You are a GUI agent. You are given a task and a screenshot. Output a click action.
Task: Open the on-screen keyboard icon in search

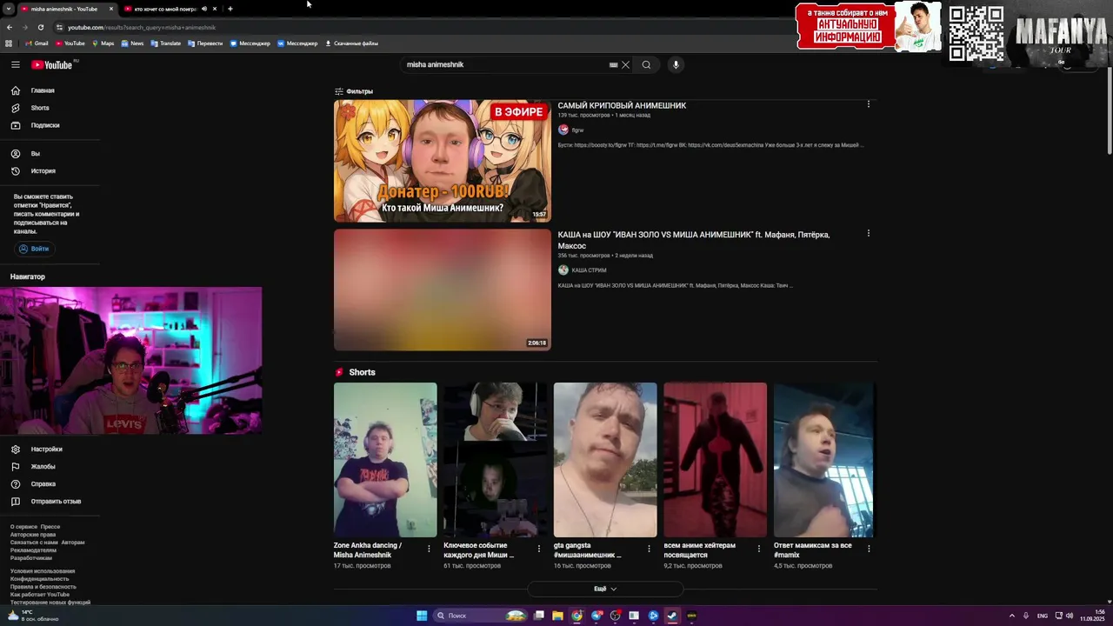613,64
